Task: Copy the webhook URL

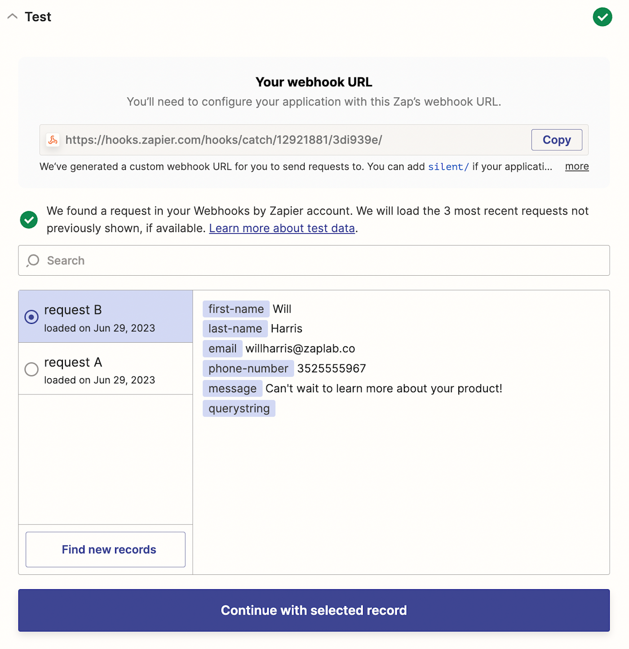Action: (x=557, y=140)
